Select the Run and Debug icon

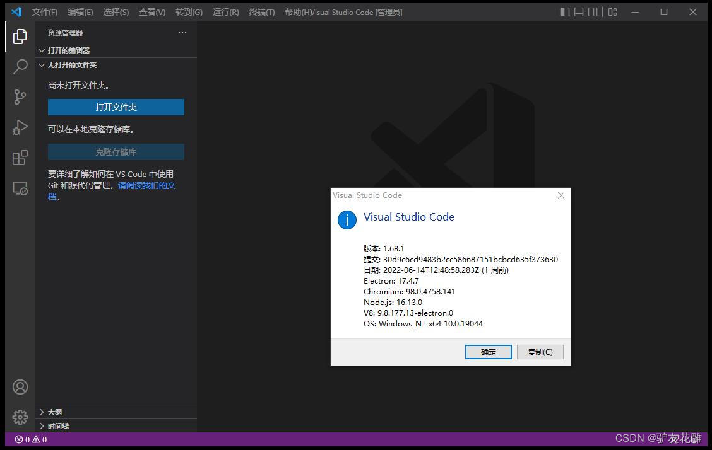pyautogui.click(x=20, y=127)
